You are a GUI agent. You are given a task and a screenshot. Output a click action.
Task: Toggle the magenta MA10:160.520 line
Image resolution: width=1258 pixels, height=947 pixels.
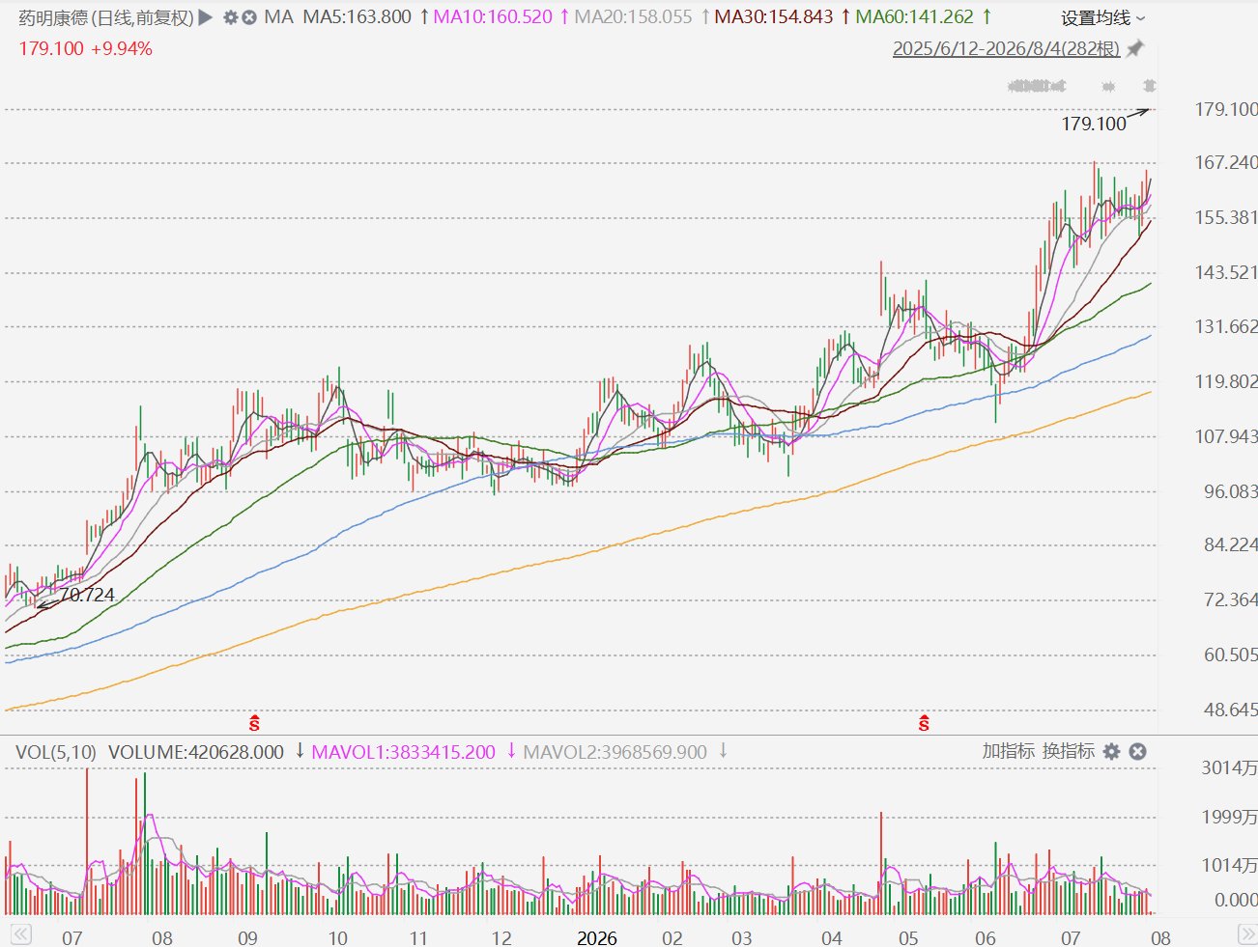493,17
